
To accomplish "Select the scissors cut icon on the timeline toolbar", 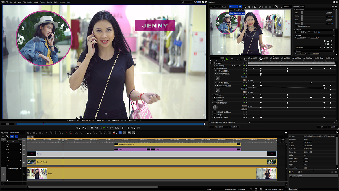I will pos(47,132).
